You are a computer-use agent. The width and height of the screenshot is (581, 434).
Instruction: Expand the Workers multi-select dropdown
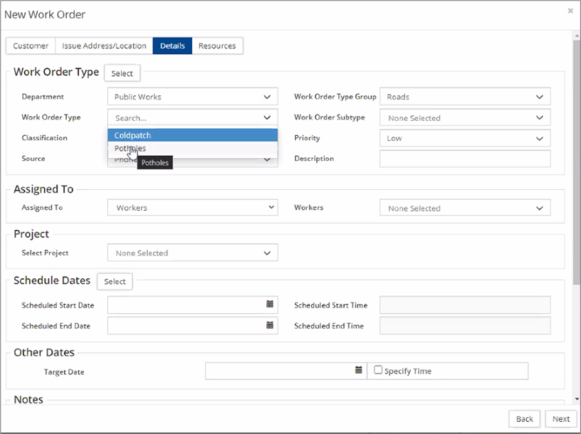[x=464, y=208]
